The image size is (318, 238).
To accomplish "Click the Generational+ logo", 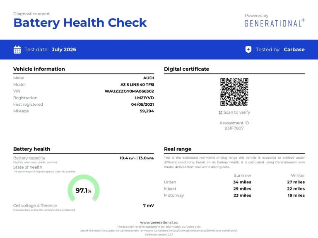I will 275,23.
